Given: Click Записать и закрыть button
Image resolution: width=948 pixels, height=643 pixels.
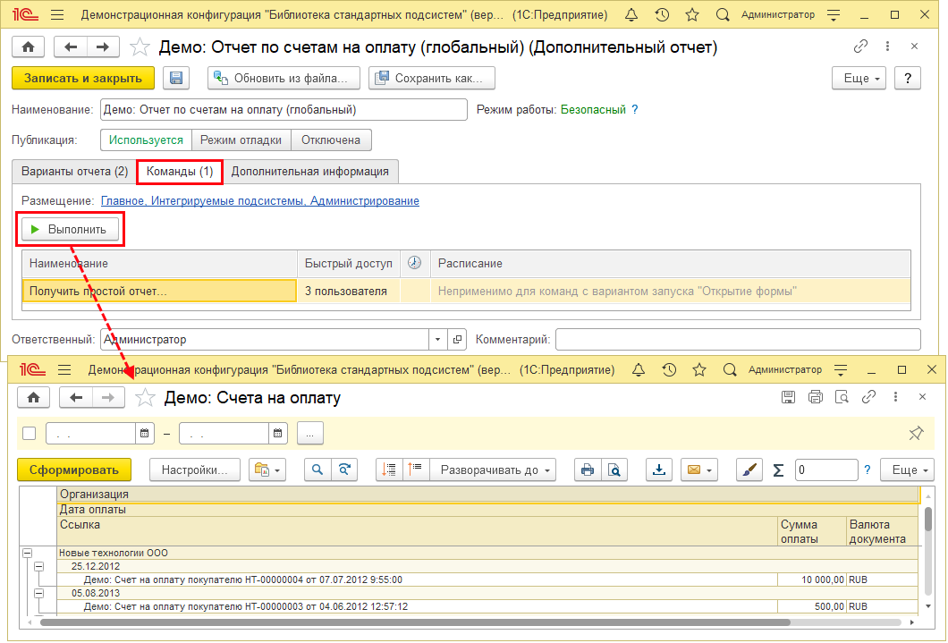Looking at the screenshot, I should (x=83, y=78).
